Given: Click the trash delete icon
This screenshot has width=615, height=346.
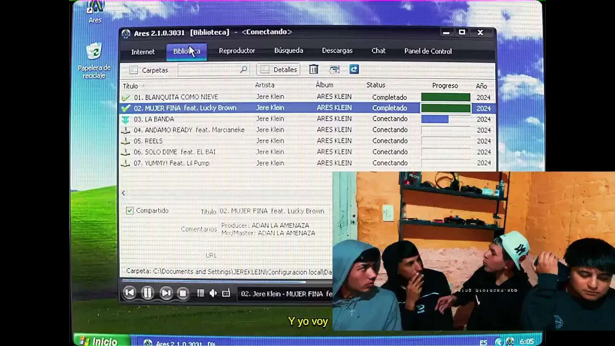Looking at the screenshot, I should pyautogui.click(x=314, y=70).
